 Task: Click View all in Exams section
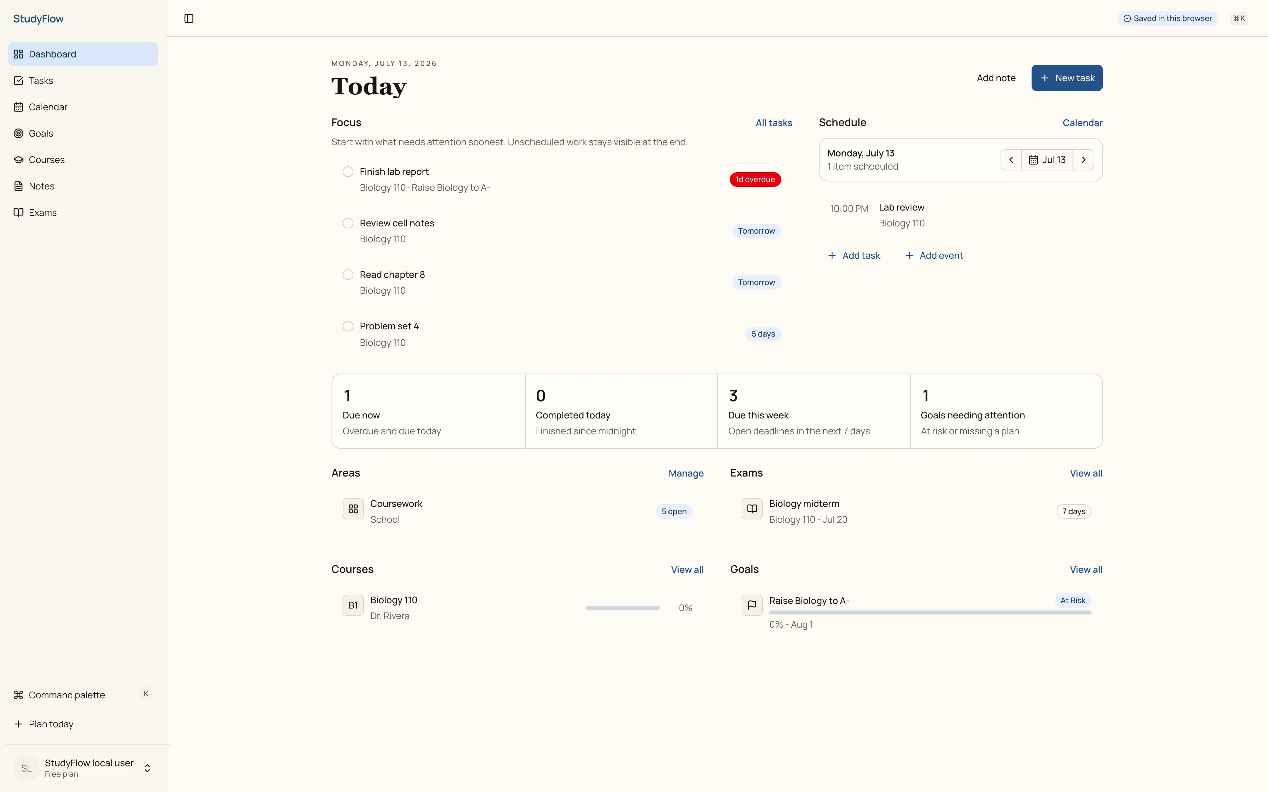tap(1086, 473)
